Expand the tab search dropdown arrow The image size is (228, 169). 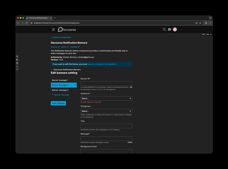210,18
